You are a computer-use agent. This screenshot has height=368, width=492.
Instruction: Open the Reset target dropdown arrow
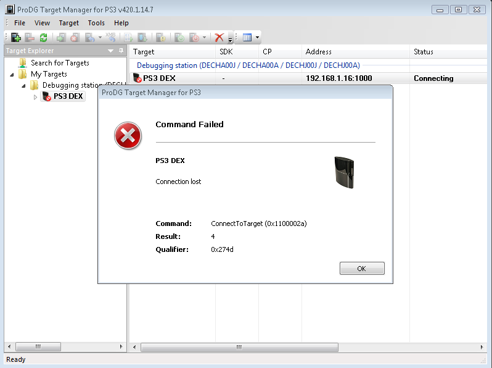click(100, 38)
